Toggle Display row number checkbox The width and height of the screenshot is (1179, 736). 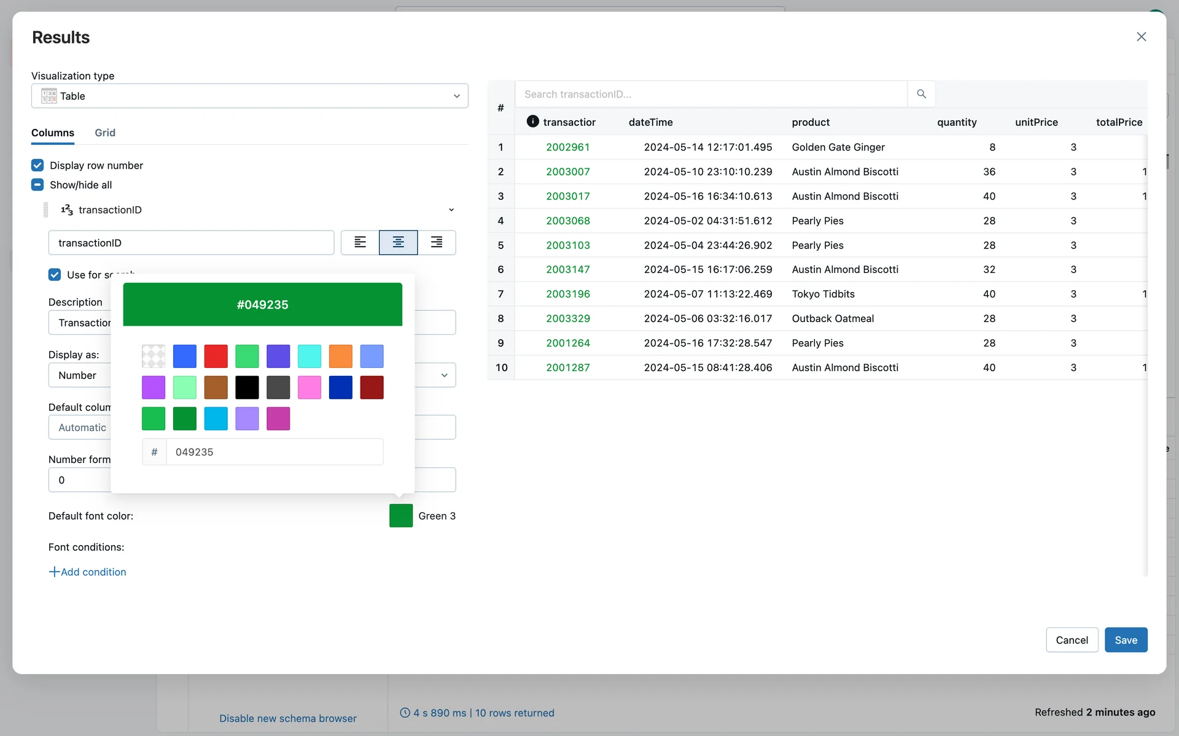click(x=37, y=165)
